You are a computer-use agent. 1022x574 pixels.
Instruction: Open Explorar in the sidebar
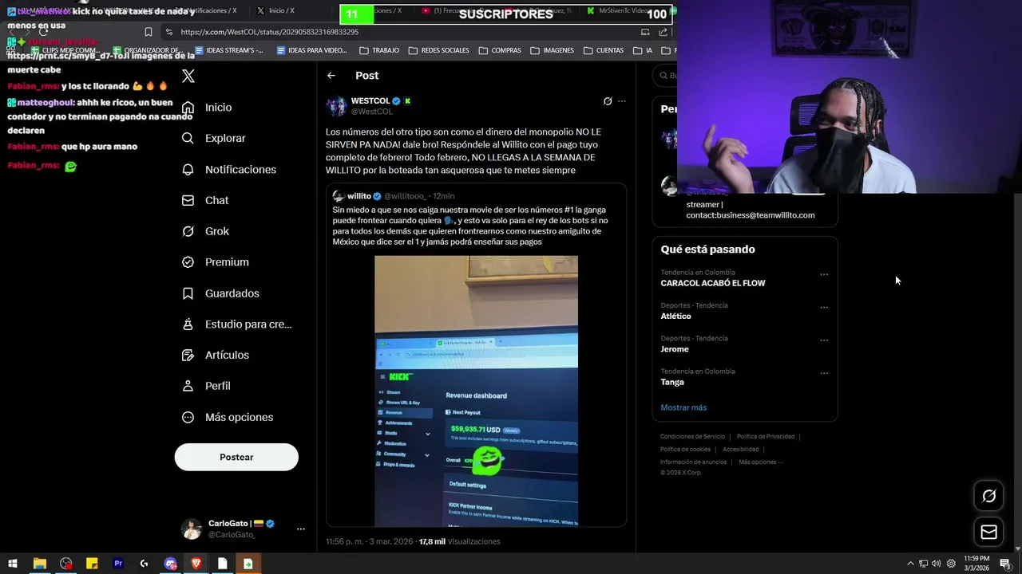point(213,138)
